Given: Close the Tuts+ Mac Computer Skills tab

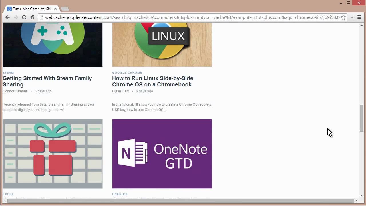Looking at the screenshot, I should 55,9.
